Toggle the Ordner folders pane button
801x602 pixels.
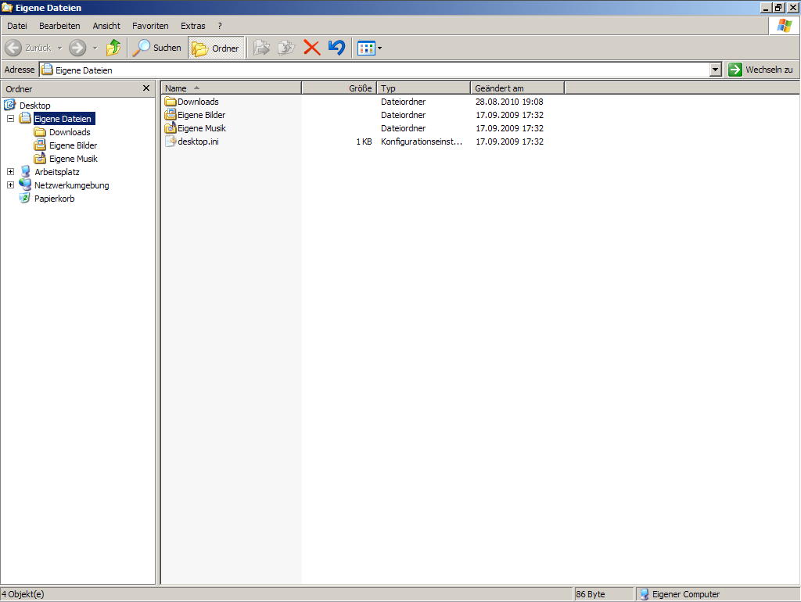pyautogui.click(x=217, y=48)
